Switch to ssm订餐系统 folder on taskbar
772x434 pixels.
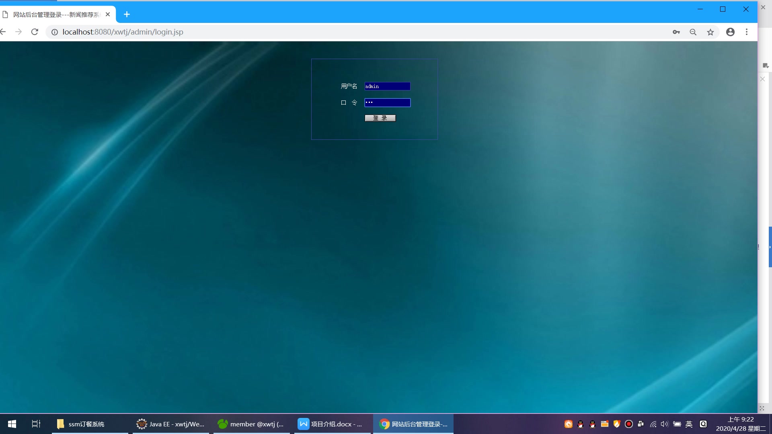(90, 424)
